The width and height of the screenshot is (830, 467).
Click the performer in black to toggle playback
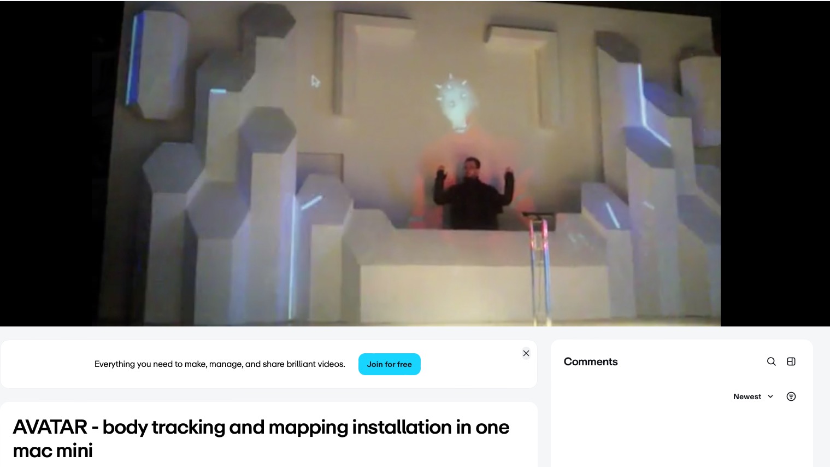[x=473, y=194]
